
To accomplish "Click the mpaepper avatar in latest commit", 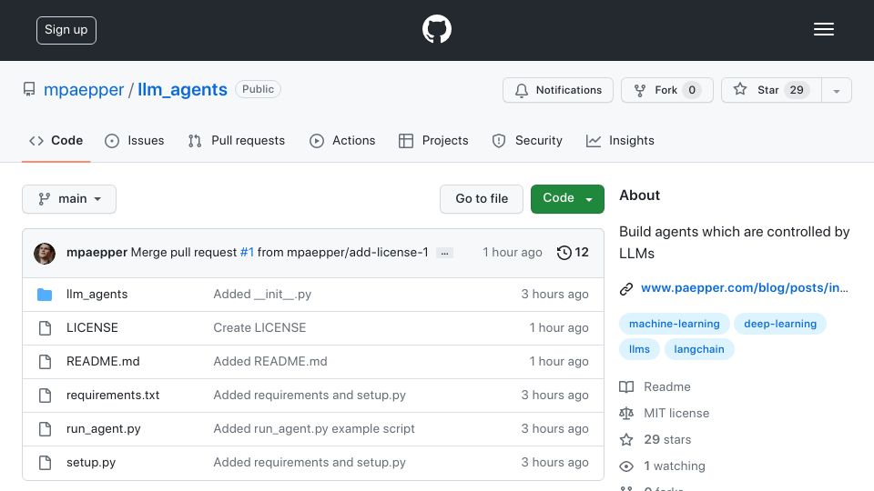I will coord(45,254).
